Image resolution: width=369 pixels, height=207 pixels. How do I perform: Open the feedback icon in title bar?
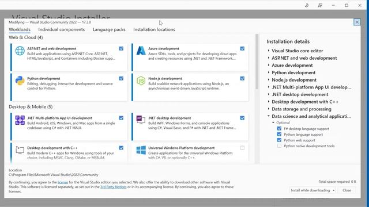coord(320,5)
